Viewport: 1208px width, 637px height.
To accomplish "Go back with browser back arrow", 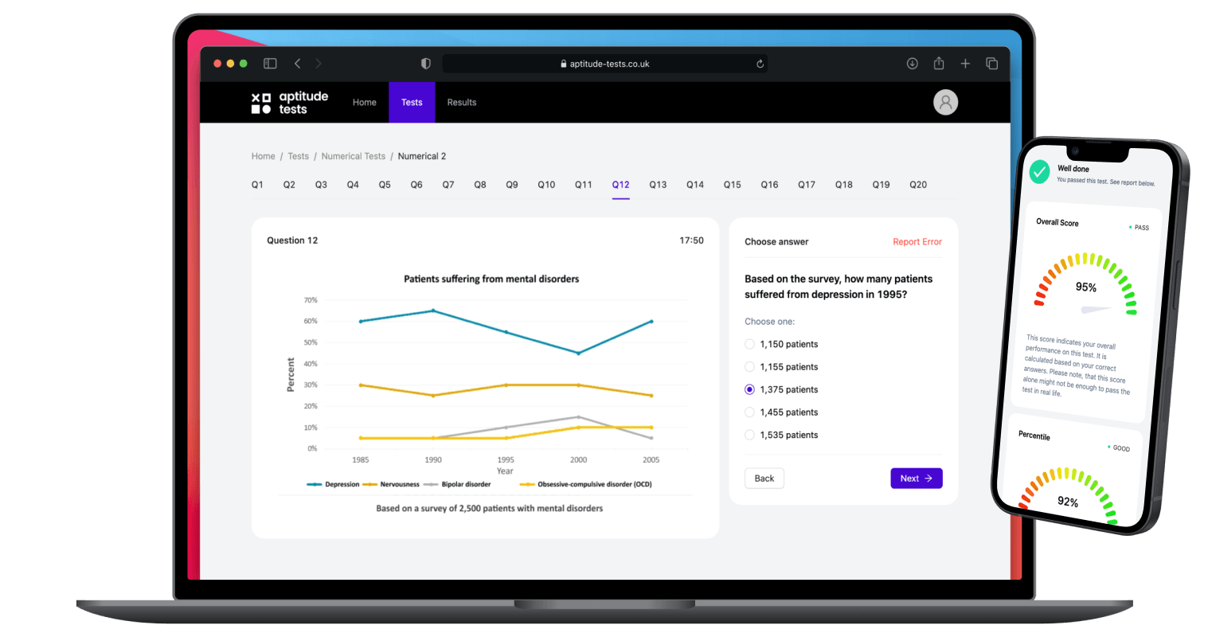I will point(297,64).
